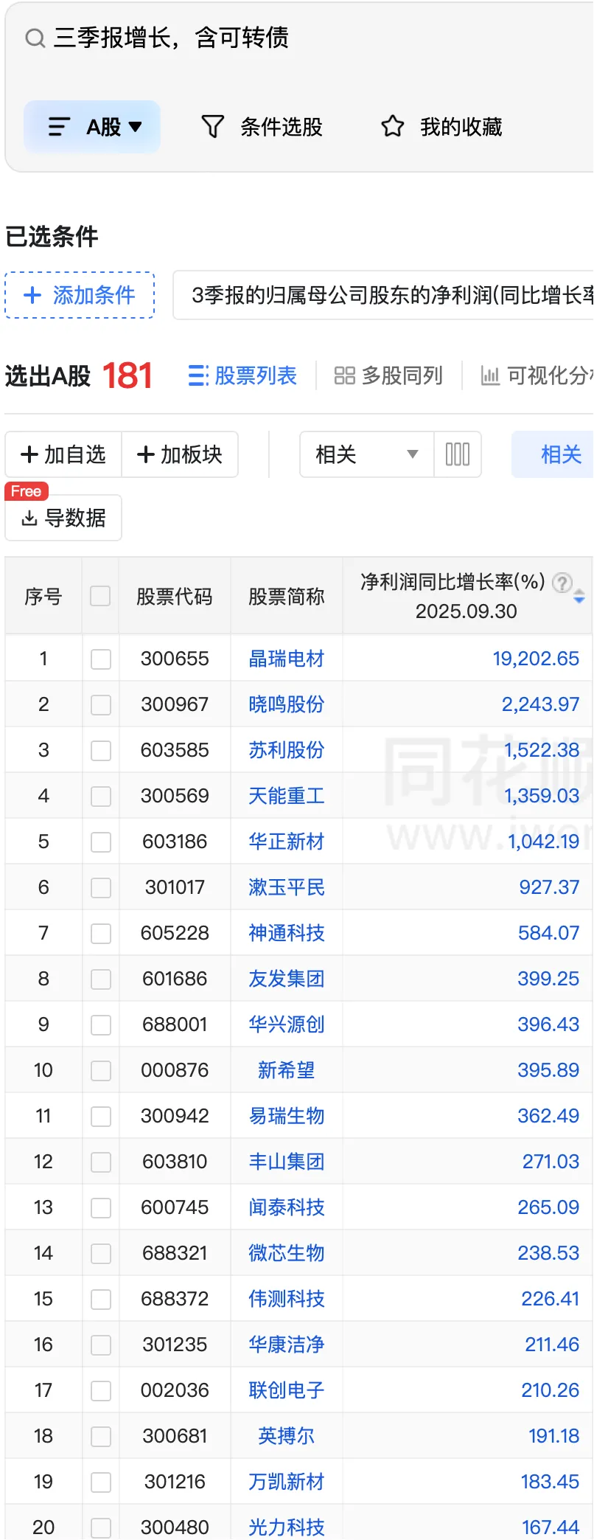The height and width of the screenshot is (1540, 594).
Task: Switch to 多股同列 tab
Action: pyautogui.click(x=388, y=375)
